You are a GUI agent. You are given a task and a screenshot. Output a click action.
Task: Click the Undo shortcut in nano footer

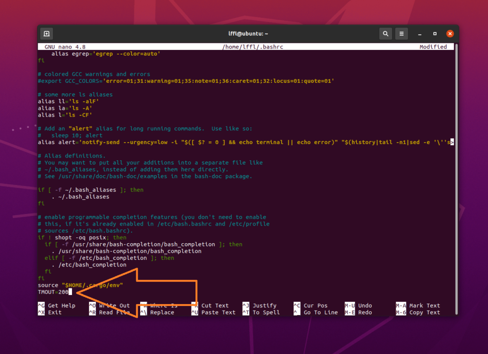(x=365, y=305)
